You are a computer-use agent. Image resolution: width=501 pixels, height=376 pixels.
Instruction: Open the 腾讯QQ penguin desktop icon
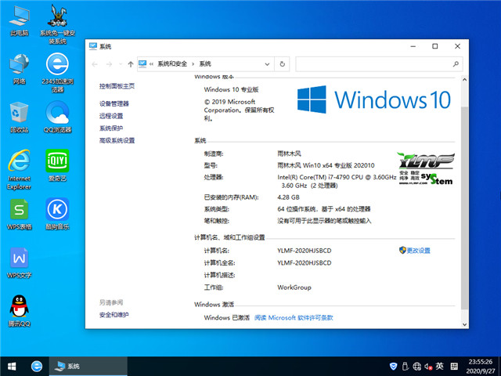tap(19, 311)
